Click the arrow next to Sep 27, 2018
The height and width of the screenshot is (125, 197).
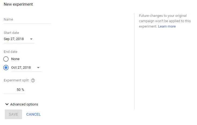31,39
